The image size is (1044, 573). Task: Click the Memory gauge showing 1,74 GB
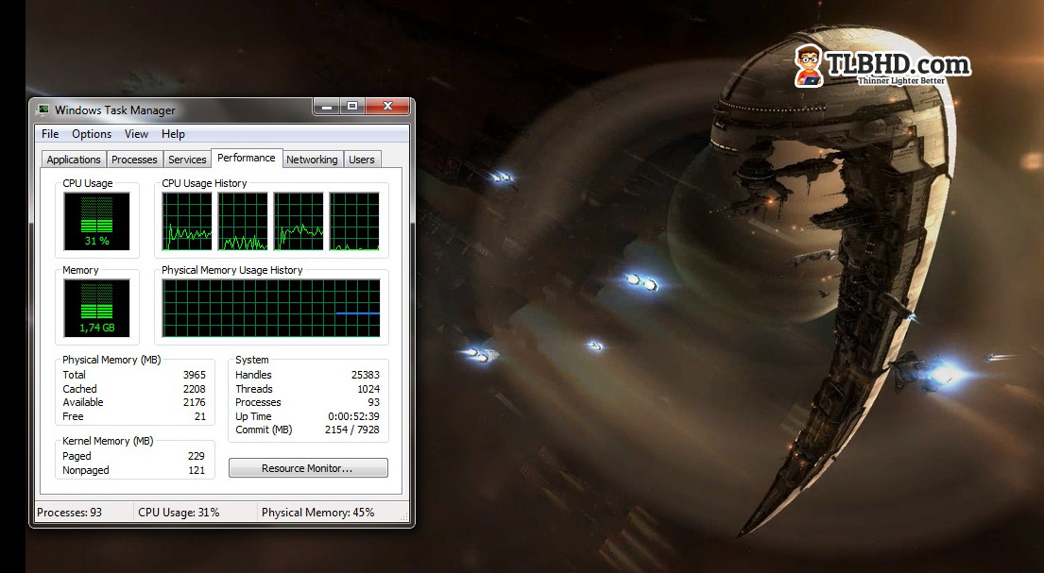[96, 308]
